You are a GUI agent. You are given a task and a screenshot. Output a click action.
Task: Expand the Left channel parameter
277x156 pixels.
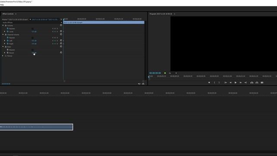point(5,40)
